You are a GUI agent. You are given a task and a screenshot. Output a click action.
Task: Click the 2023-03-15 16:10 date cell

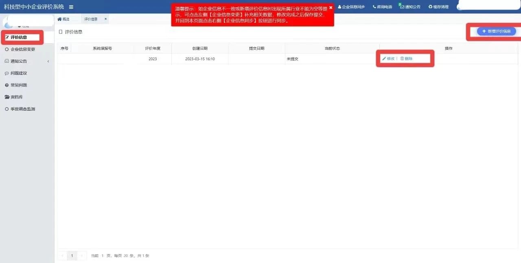[x=200, y=59]
